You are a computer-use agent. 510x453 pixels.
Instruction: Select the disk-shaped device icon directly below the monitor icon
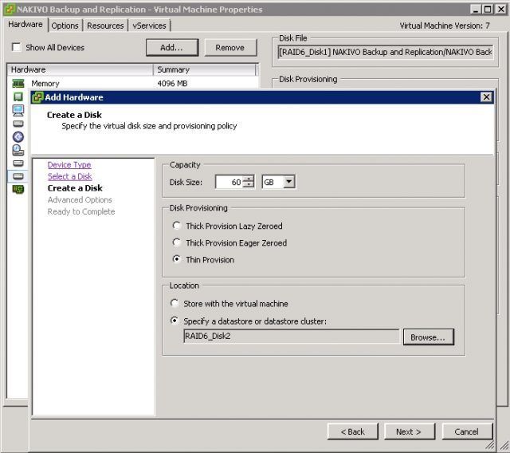18,124
